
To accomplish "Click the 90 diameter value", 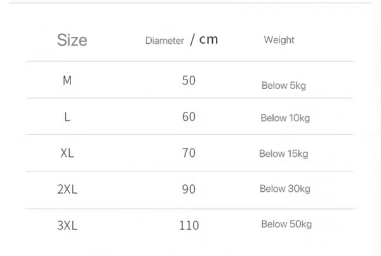I will click(x=189, y=189).
